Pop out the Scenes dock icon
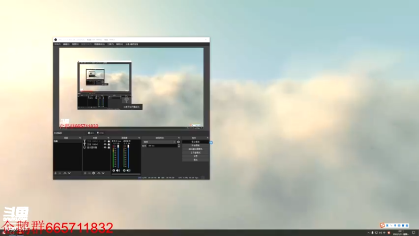Image resolution: width=419 pixels, height=236 pixels. pyautogui.click(x=80, y=138)
